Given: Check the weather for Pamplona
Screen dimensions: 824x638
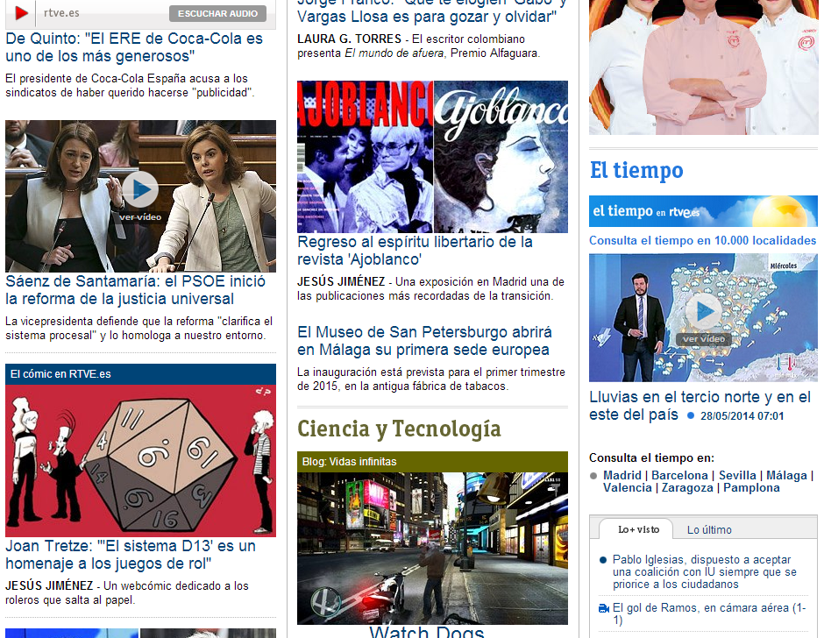Looking at the screenshot, I should 751,487.
